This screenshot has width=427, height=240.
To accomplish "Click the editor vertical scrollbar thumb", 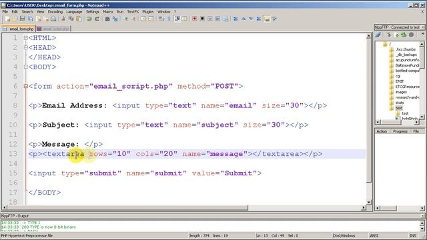I will [x=369, y=110].
